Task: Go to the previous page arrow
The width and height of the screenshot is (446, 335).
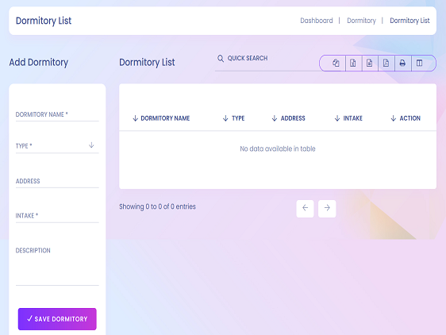Action: coord(305,208)
